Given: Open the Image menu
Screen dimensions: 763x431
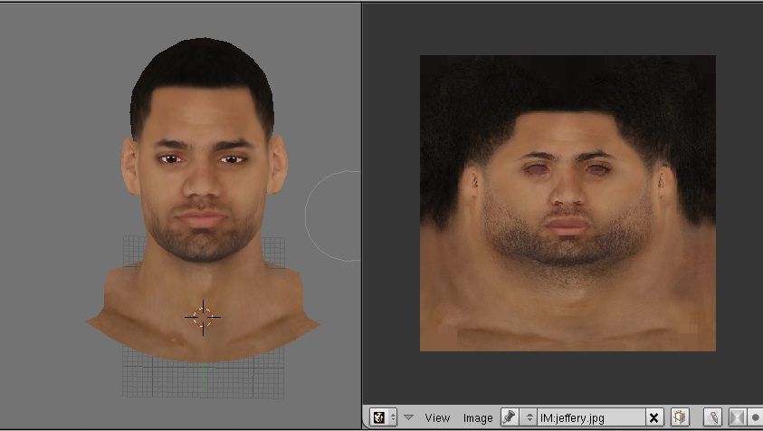Looking at the screenshot, I should pos(478,417).
